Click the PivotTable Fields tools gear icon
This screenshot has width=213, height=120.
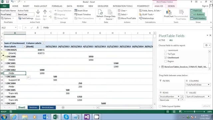pyautogui.click(x=207, y=45)
